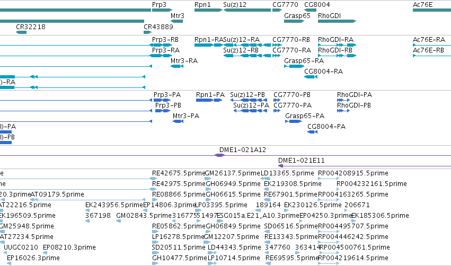Click EST GH10477.5prime

(x=179, y=258)
